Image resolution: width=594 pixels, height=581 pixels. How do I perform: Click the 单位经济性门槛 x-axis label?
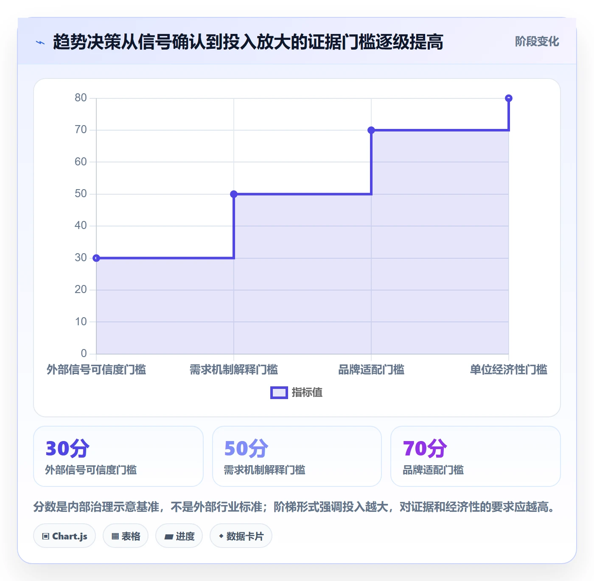click(x=509, y=370)
